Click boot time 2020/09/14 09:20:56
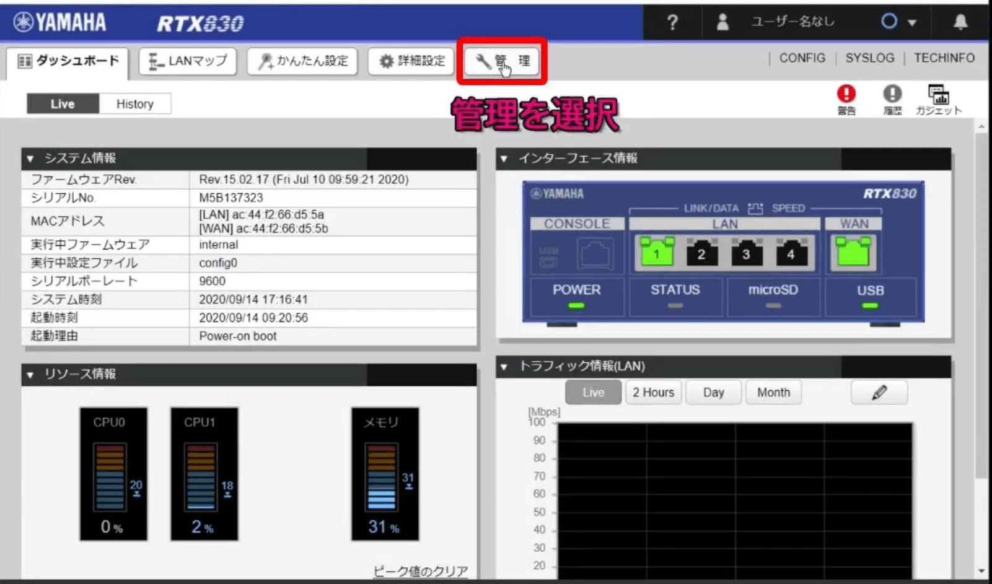The image size is (992, 584). [x=253, y=318]
